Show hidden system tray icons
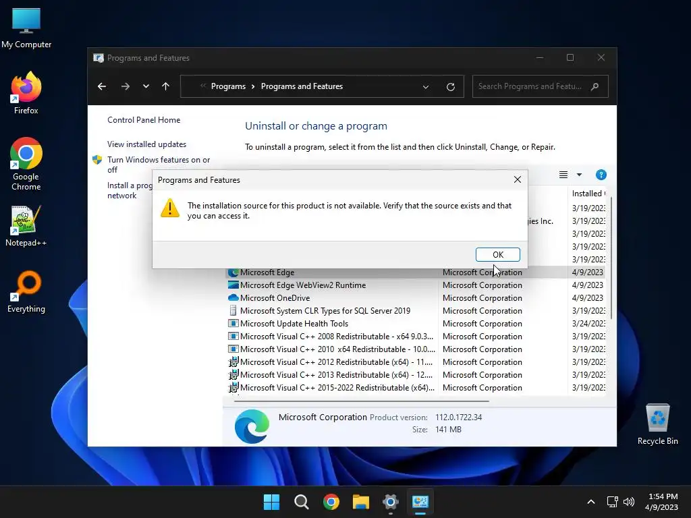 (591, 502)
